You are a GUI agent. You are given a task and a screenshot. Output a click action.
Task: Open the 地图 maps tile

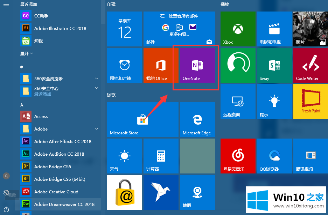(197, 192)
